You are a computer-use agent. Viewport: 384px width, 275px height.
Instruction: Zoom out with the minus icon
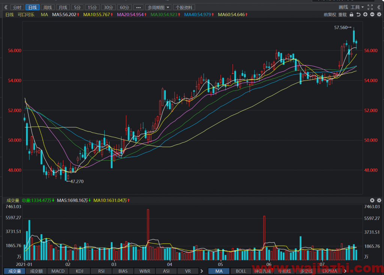pos(372,15)
